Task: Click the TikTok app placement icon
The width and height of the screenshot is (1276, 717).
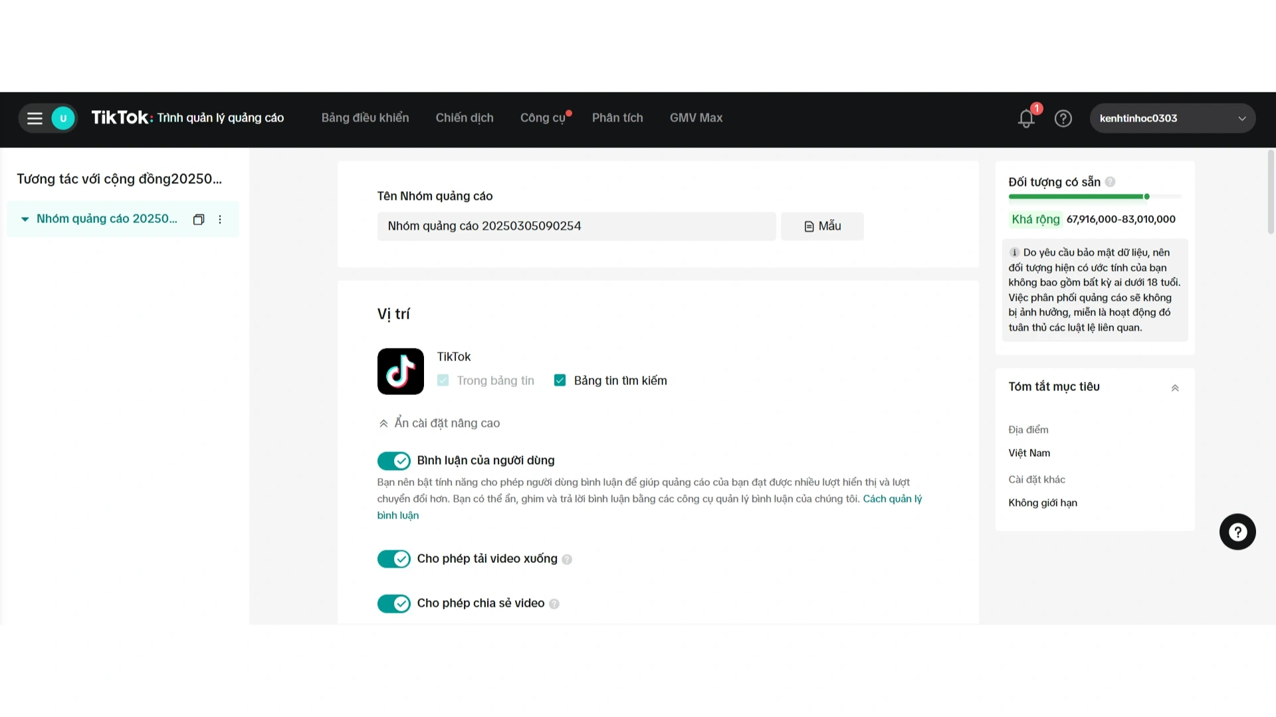Action: [x=401, y=371]
